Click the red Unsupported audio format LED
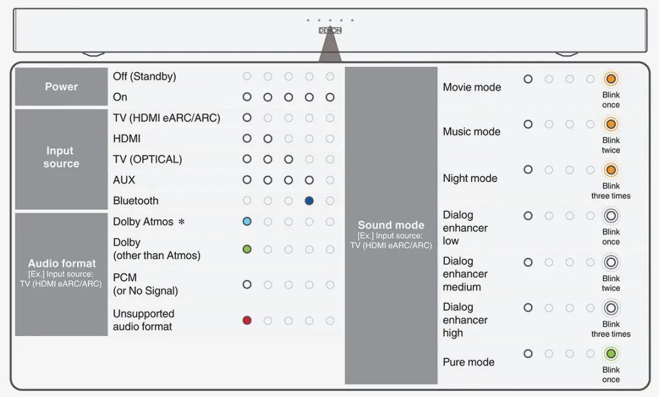 pos(247,320)
